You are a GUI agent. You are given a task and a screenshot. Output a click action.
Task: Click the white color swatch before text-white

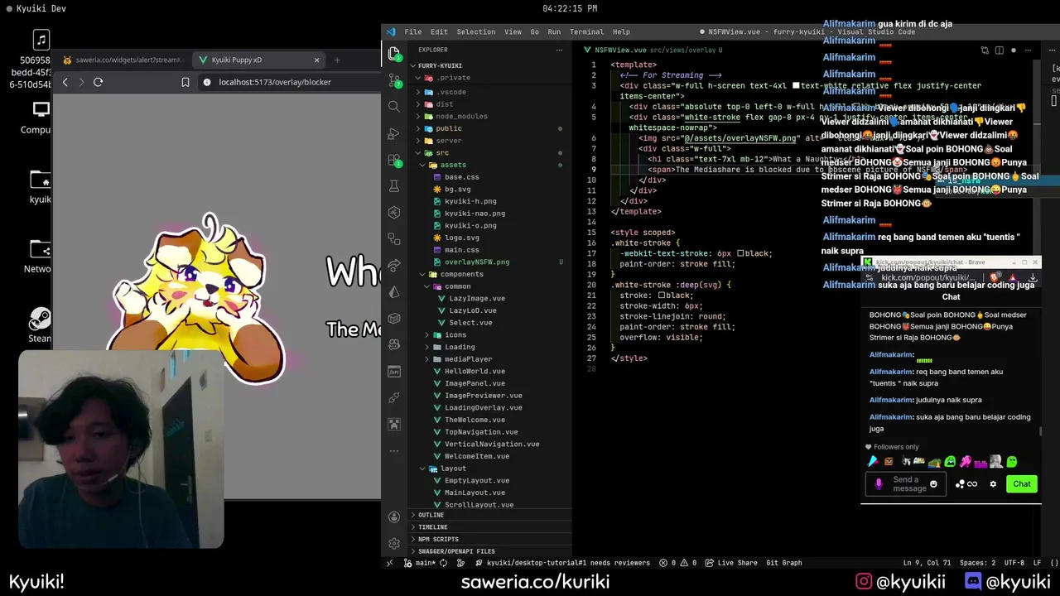tap(796, 85)
